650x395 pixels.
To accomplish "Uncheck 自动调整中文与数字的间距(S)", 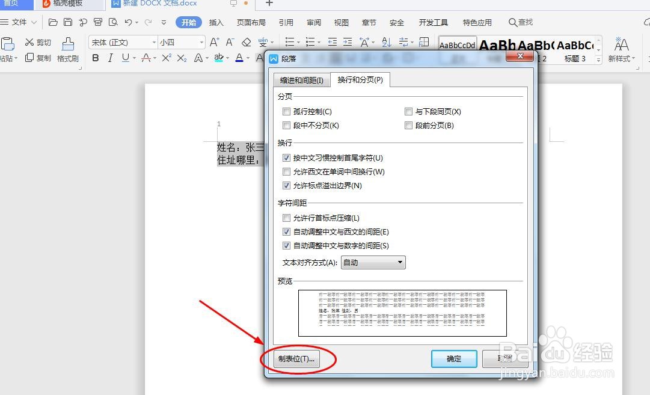I will click(286, 245).
